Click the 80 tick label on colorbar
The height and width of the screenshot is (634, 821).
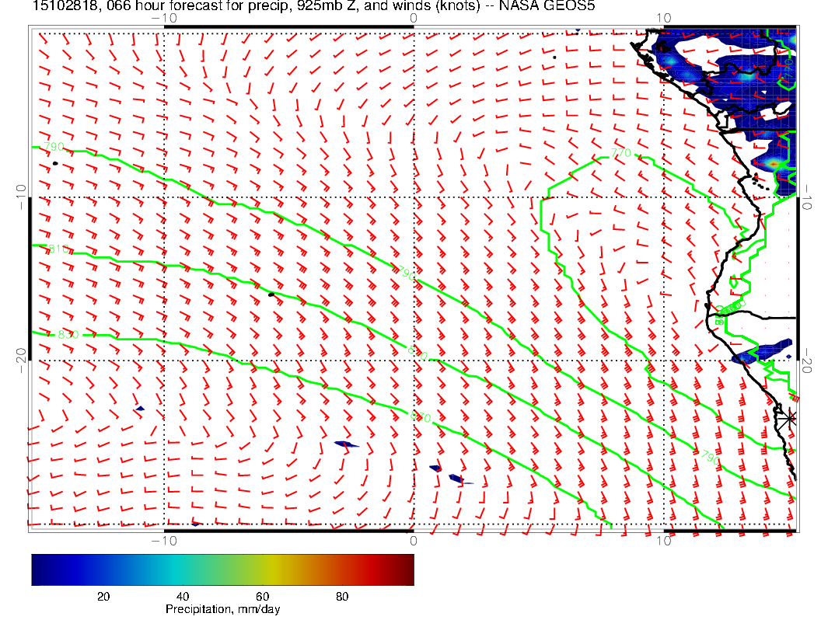(x=342, y=596)
